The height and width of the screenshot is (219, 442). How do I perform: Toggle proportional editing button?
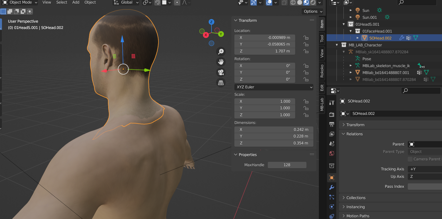[x=177, y=2]
